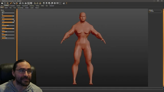
Task: Switch to left side view icon
Action: 52,3
